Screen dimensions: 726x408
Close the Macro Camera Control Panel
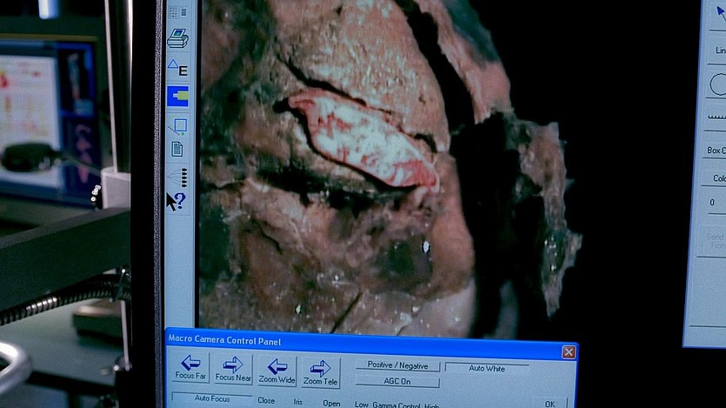click(x=569, y=352)
